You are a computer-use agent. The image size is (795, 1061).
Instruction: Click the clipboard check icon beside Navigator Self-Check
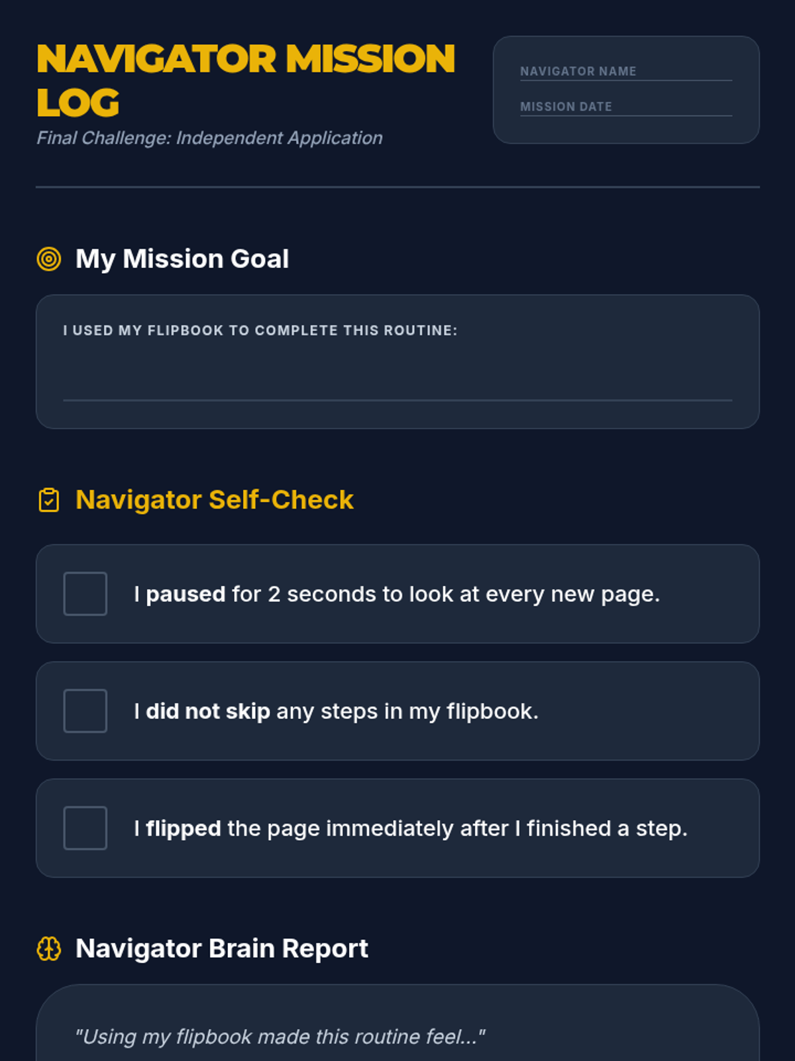[x=49, y=500]
